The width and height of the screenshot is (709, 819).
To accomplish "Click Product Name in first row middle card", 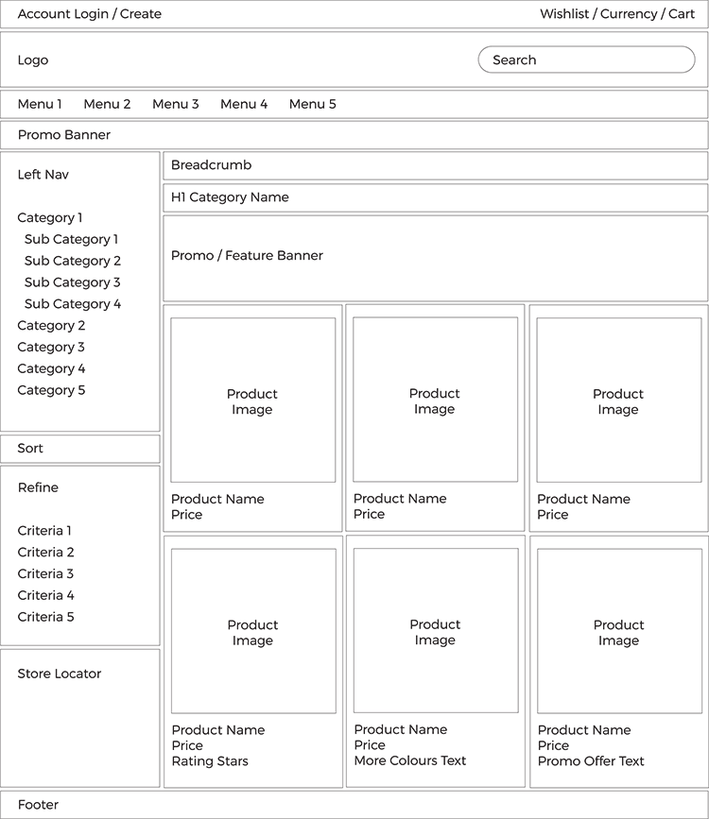I will (400, 499).
